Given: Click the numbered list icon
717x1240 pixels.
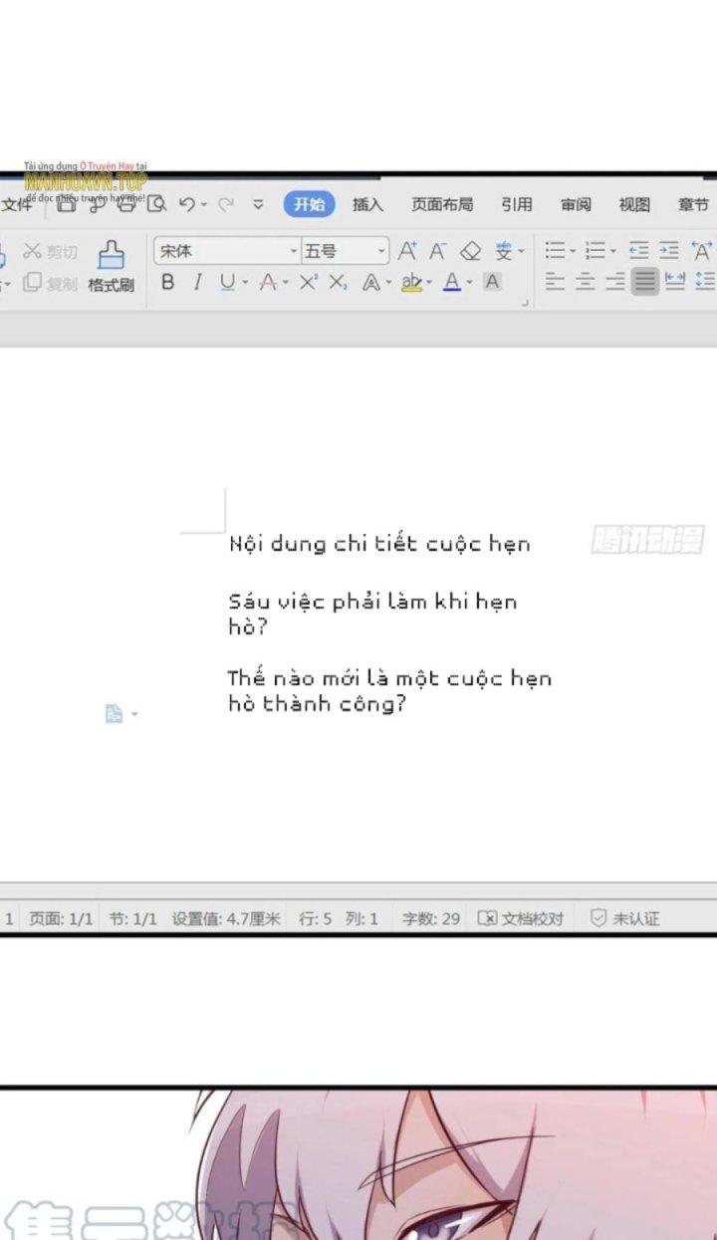Looking at the screenshot, I should point(596,251).
